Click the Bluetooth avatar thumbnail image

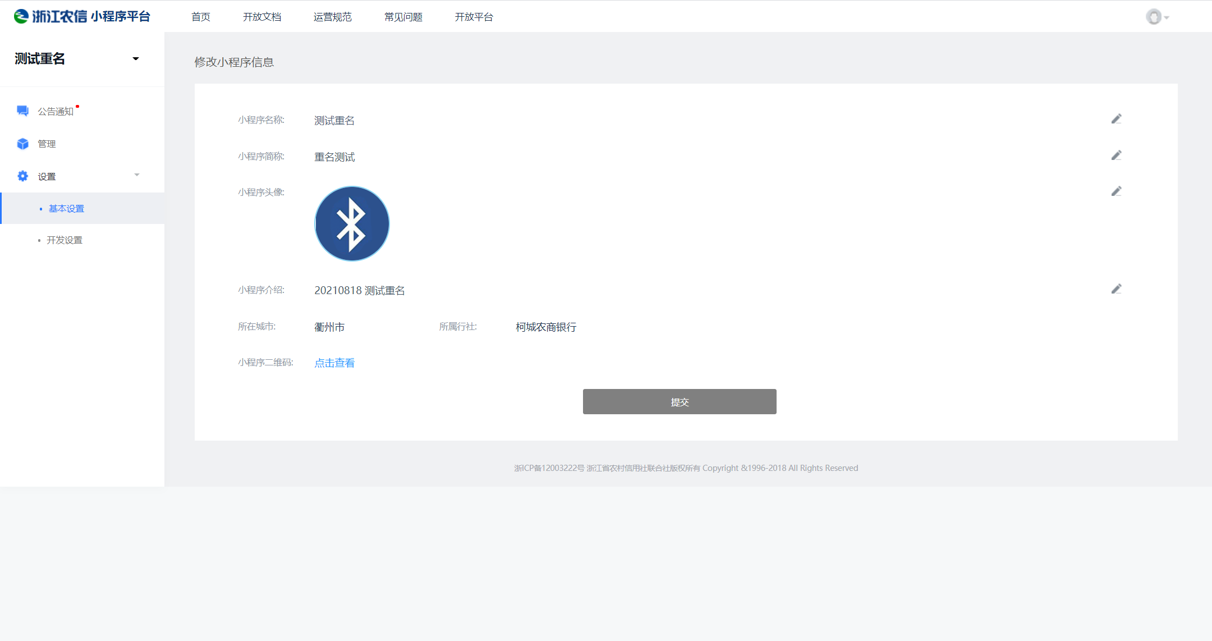point(352,223)
